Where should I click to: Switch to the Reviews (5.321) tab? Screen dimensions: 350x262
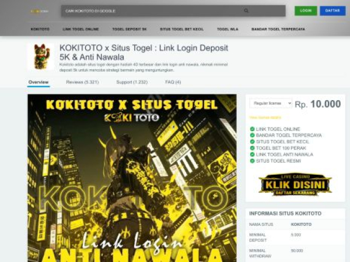tap(82, 82)
